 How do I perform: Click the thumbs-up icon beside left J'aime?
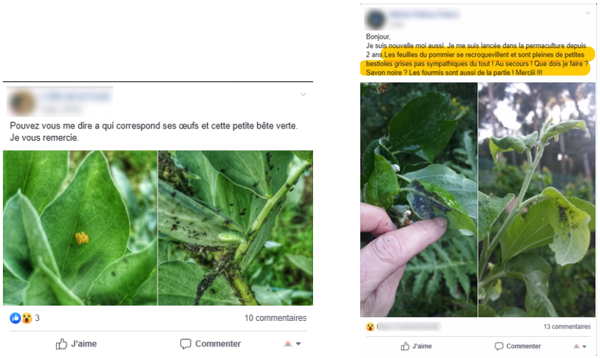coord(61,344)
